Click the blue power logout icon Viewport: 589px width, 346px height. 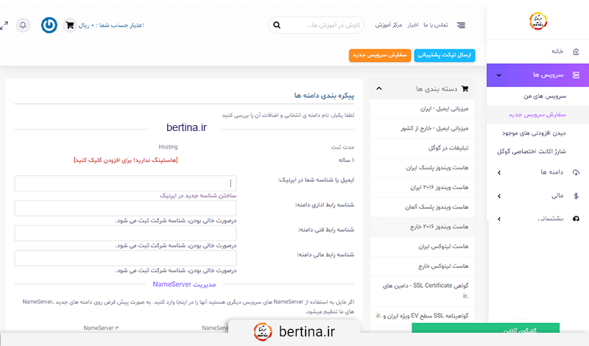[49, 24]
